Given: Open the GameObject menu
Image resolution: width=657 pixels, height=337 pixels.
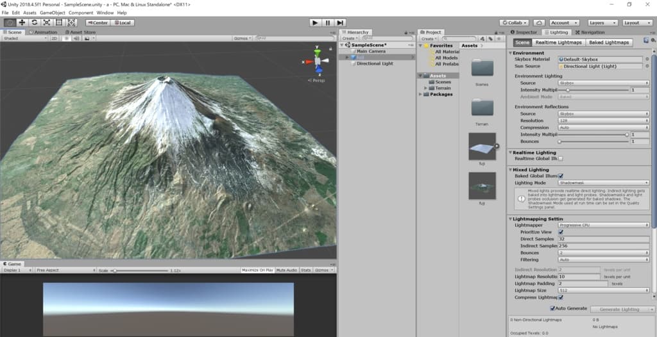Looking at the screenshot, I should point(52,12).
